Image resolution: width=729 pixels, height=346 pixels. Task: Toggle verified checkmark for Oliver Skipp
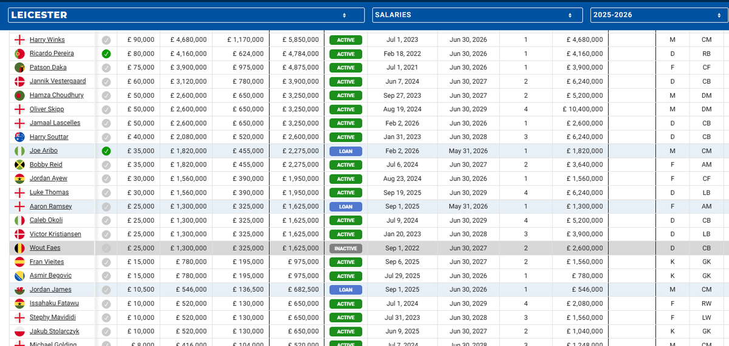(106, 109)
